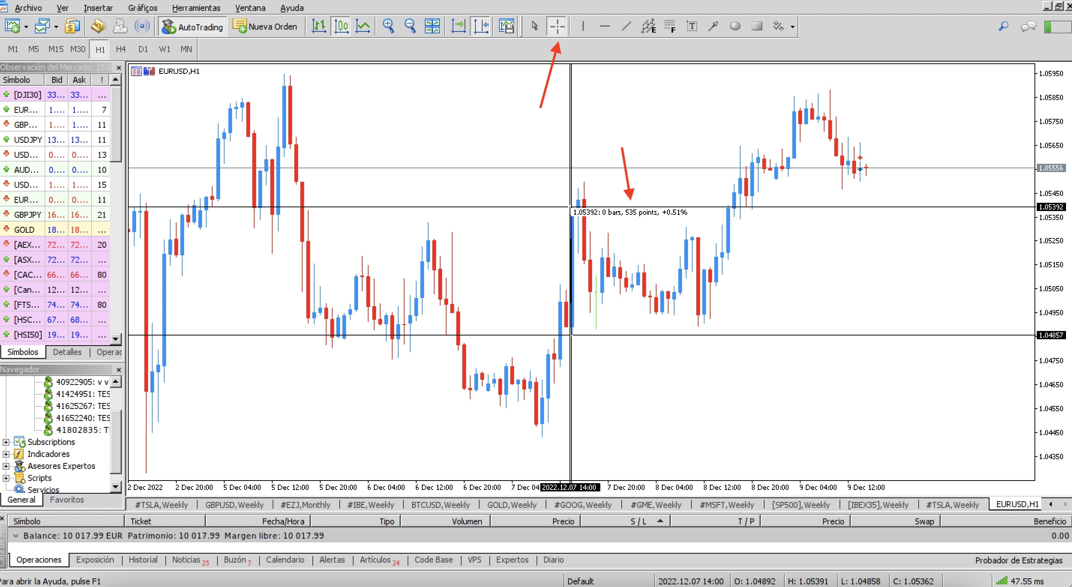The image size is (1072, 587).
Task: Open New Chart dropdown arrow
Action: (26, 27)
